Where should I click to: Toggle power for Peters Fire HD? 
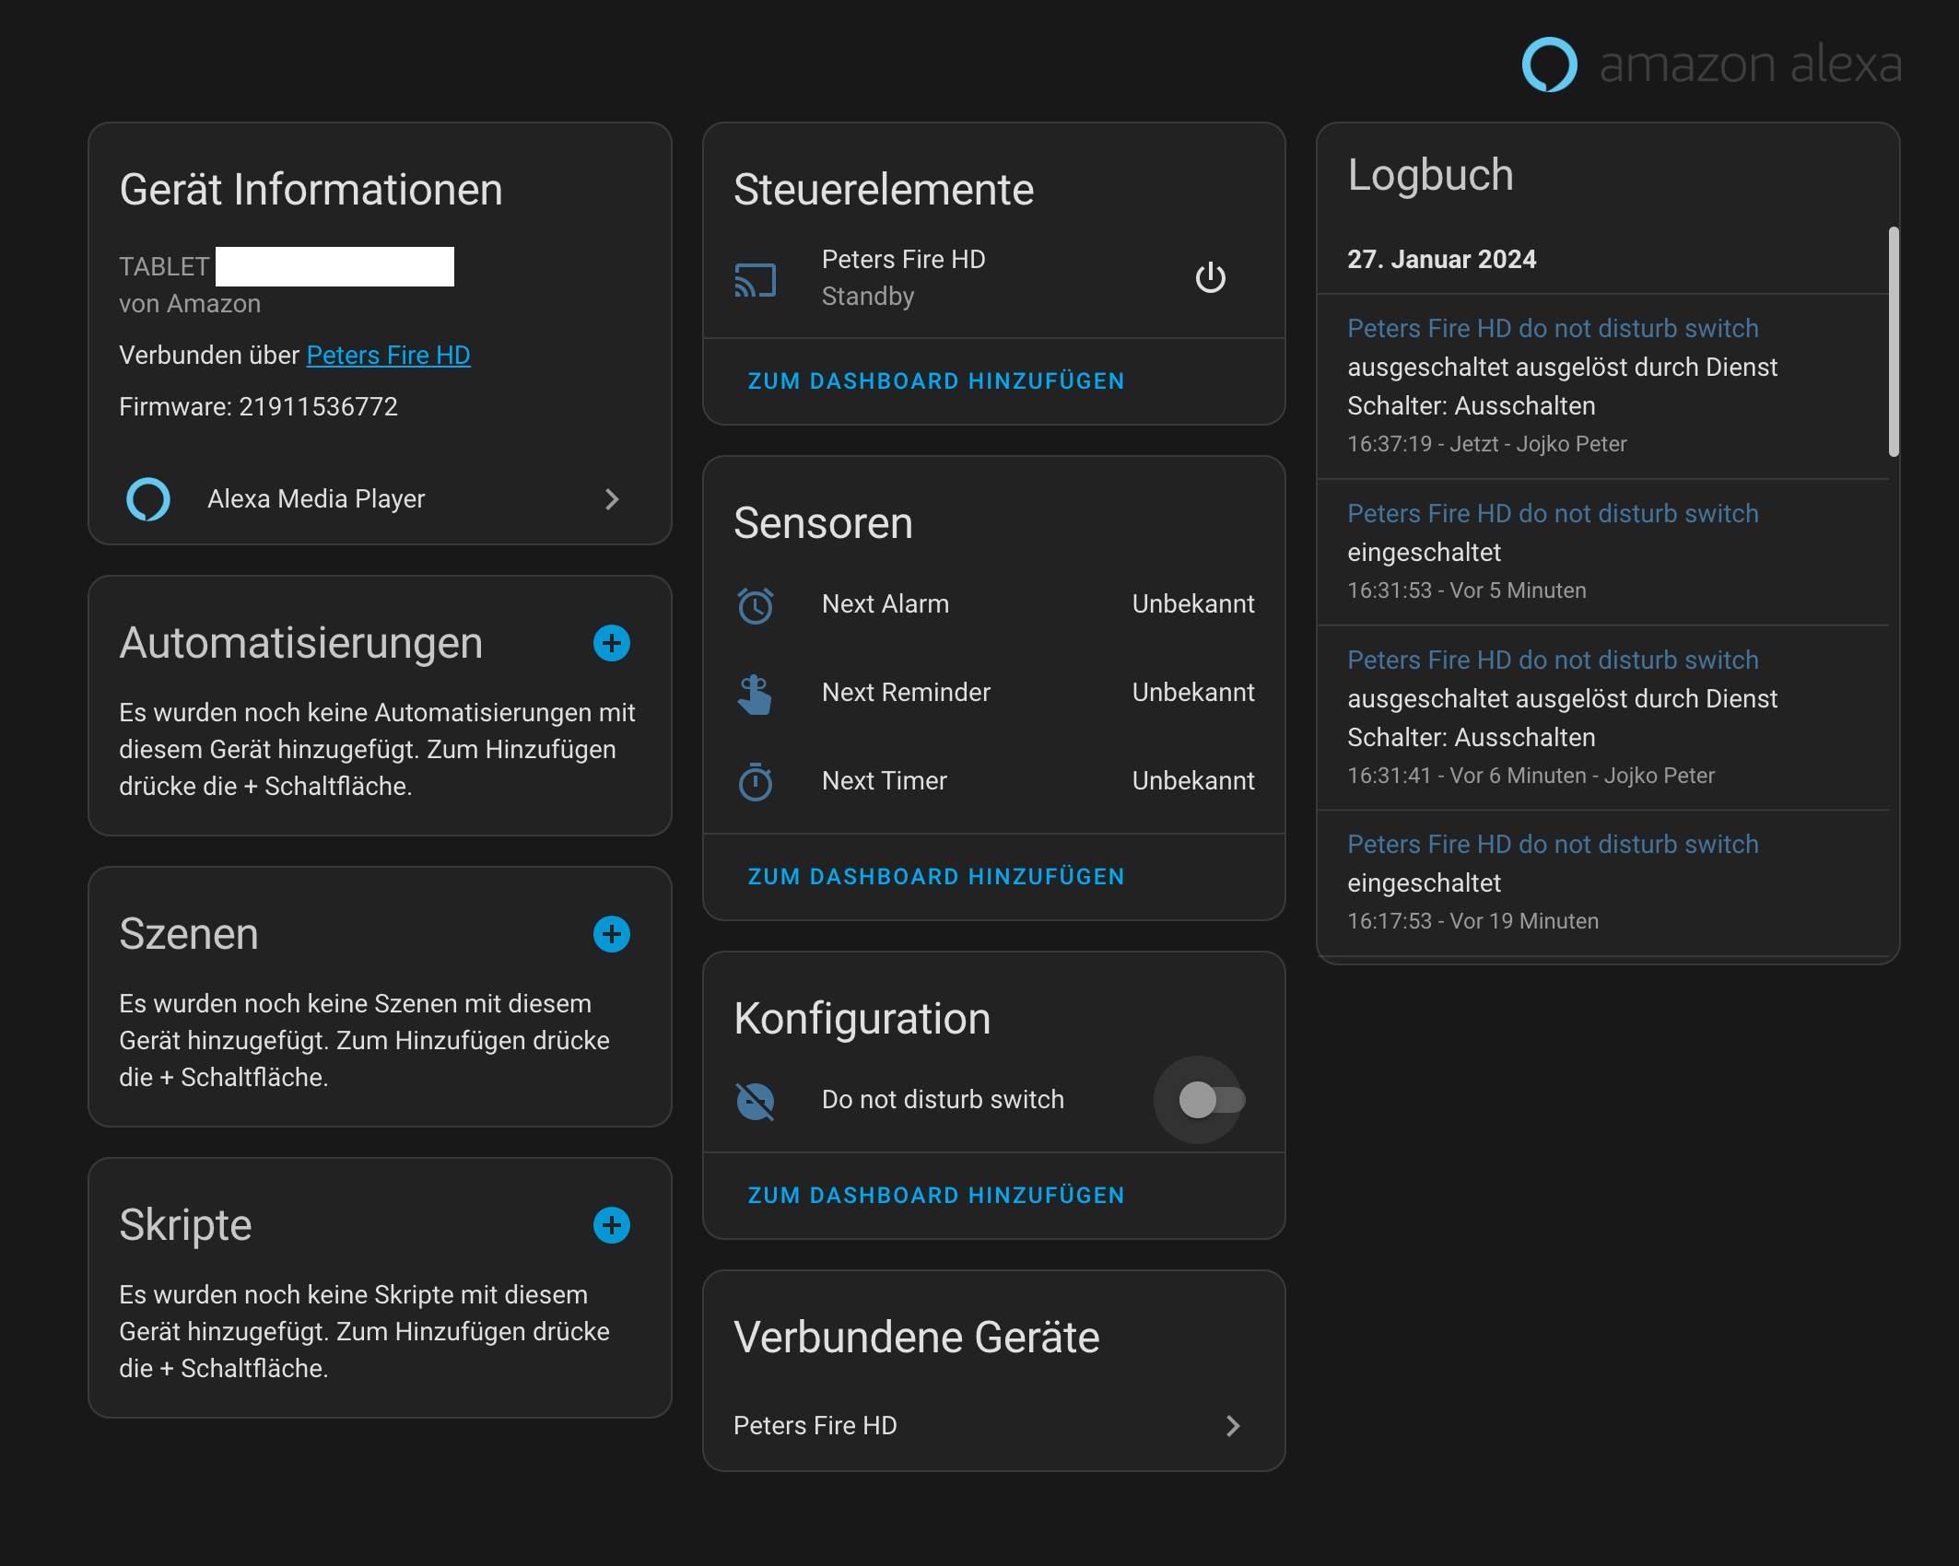(x=1210, y=278)
